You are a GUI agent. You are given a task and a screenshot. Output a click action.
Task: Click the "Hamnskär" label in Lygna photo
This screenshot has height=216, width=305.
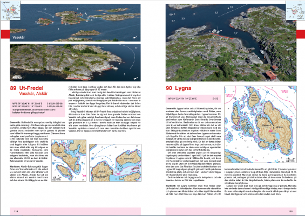(199, 46)
